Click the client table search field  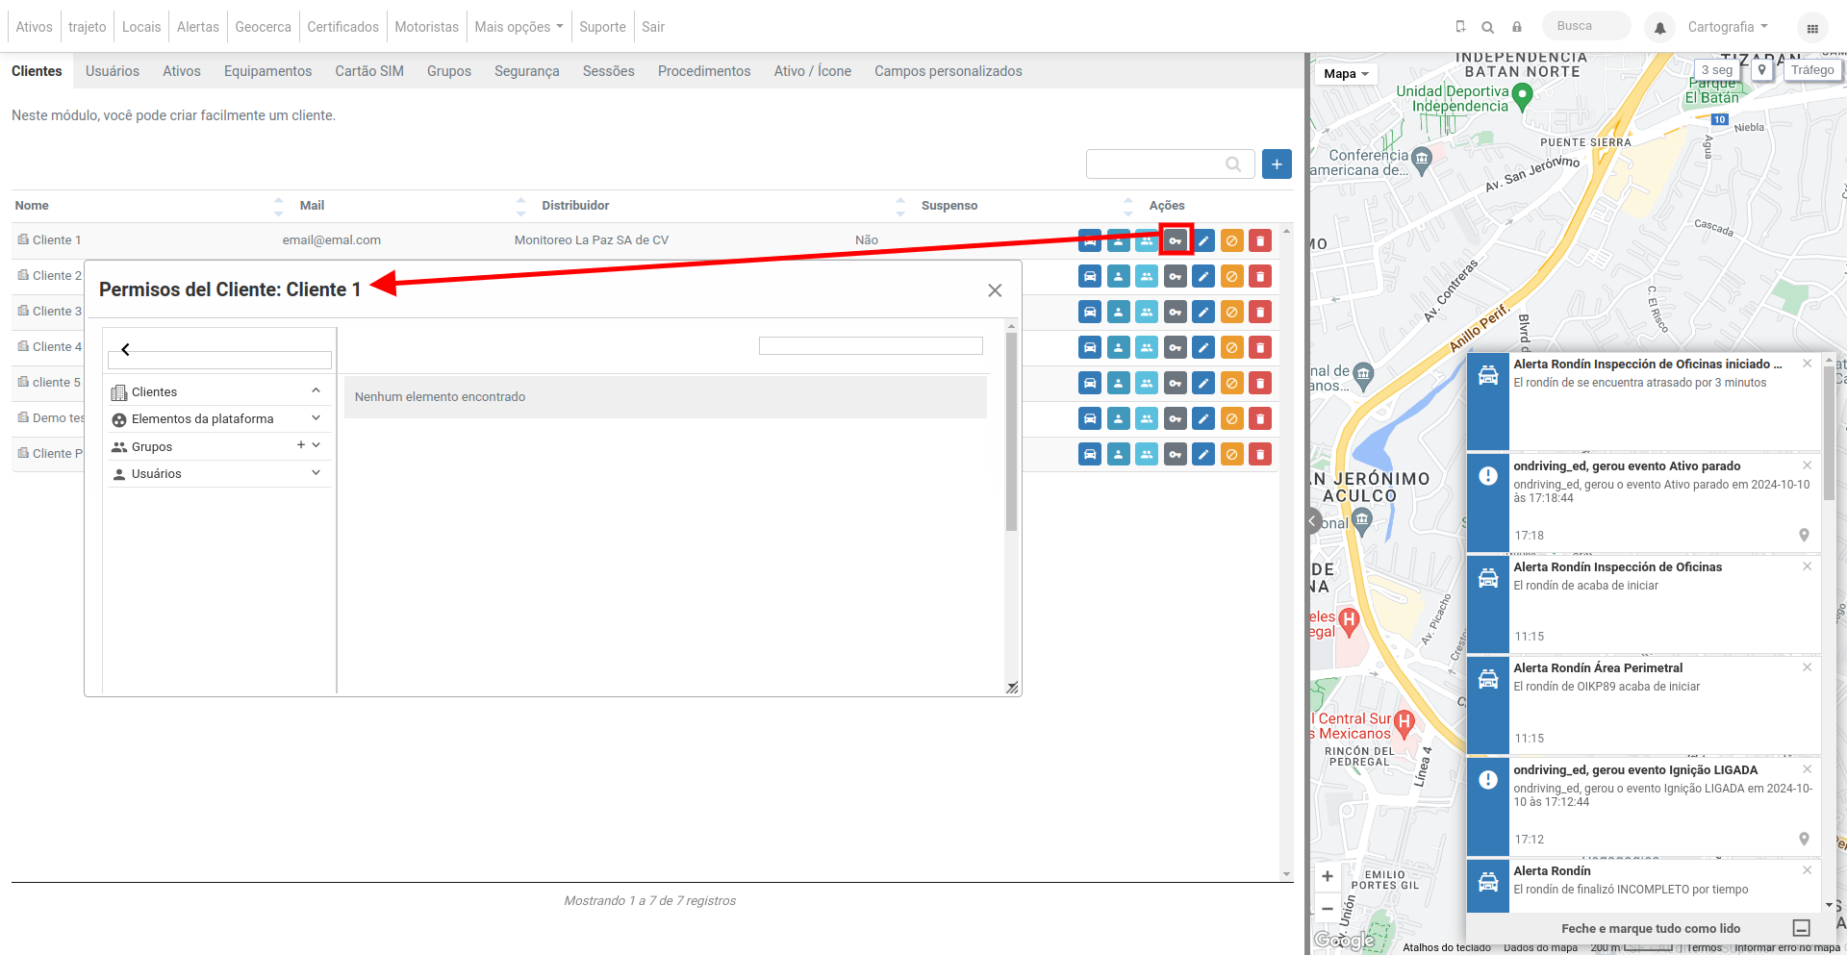(1170, 164)
